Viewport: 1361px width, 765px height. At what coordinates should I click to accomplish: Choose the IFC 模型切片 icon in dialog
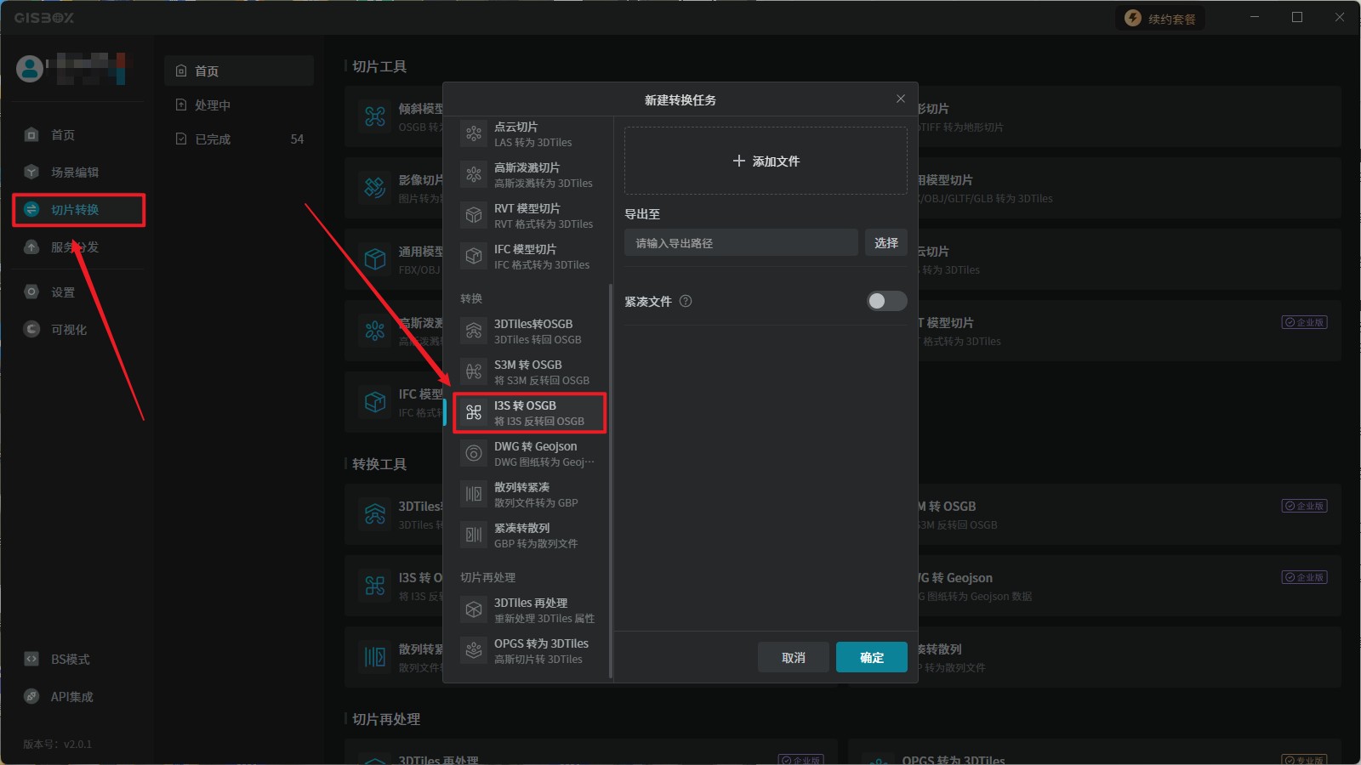point(474,256)
